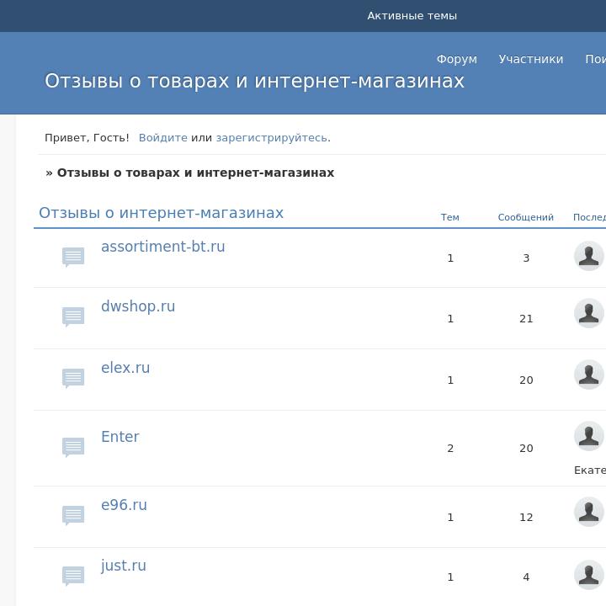
Task: Click the topic count 2 for Enter
Action: click(x=450, y=449)
